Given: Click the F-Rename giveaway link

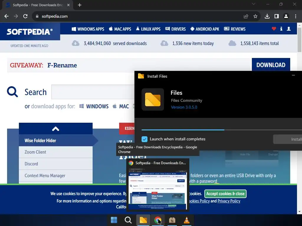Looking at the screenshot, I should click(x=62, y=65).
